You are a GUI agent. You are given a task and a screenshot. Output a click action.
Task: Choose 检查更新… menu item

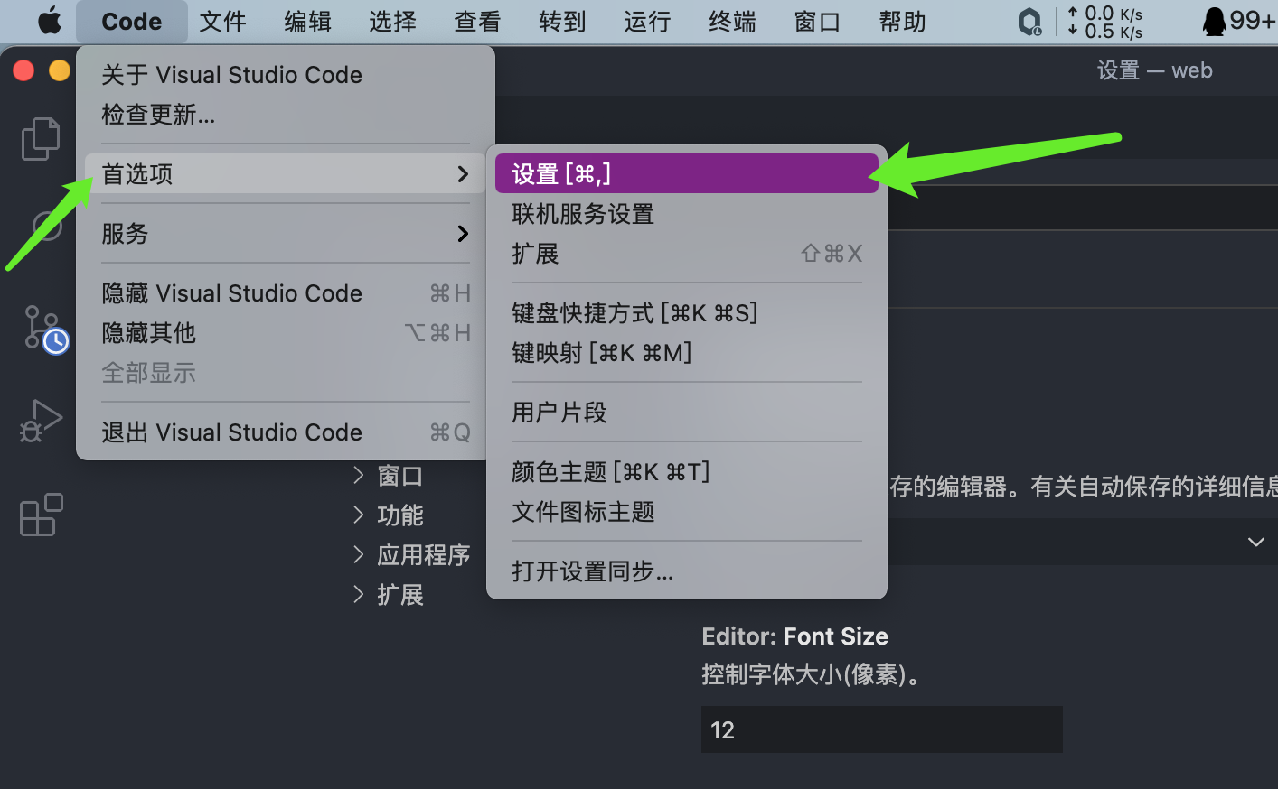pos(286,115)
